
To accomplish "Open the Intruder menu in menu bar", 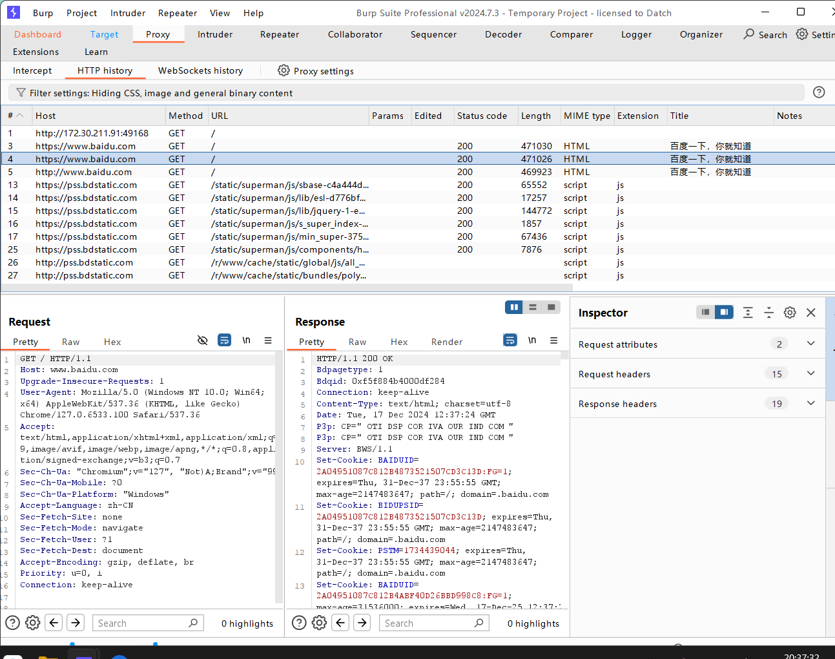I will 128,13.
